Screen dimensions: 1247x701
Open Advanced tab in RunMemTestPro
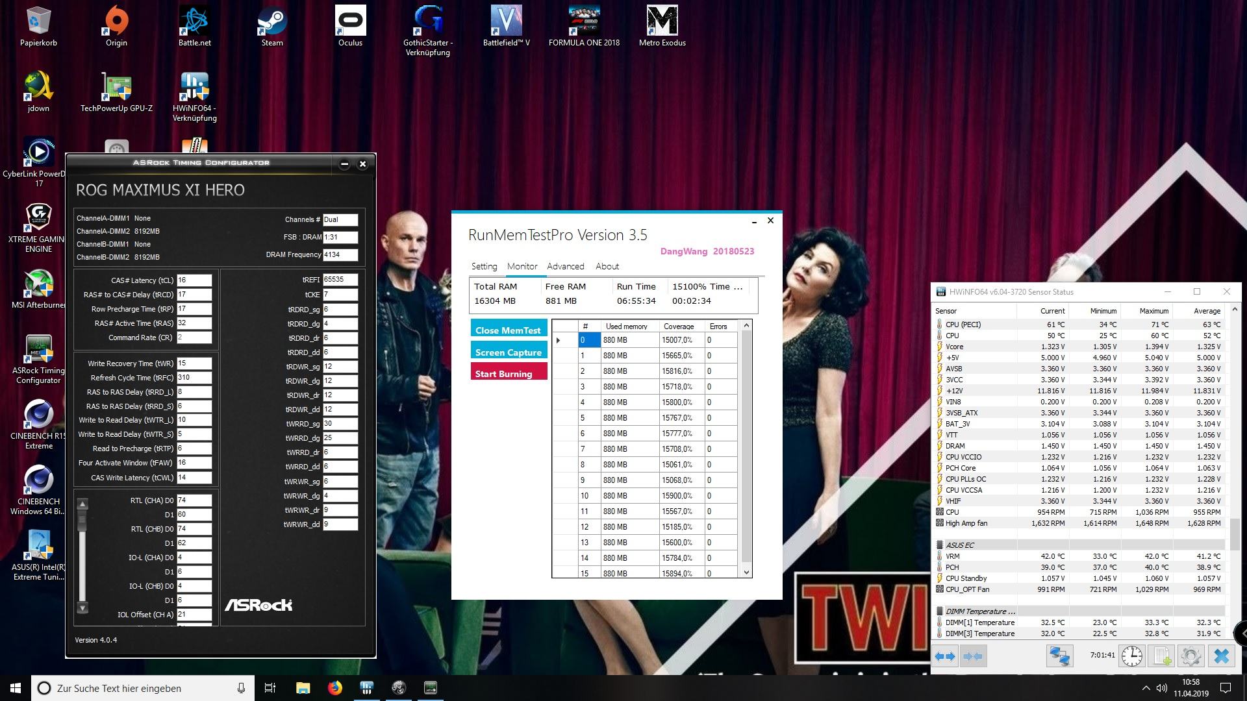pos(565,266)
